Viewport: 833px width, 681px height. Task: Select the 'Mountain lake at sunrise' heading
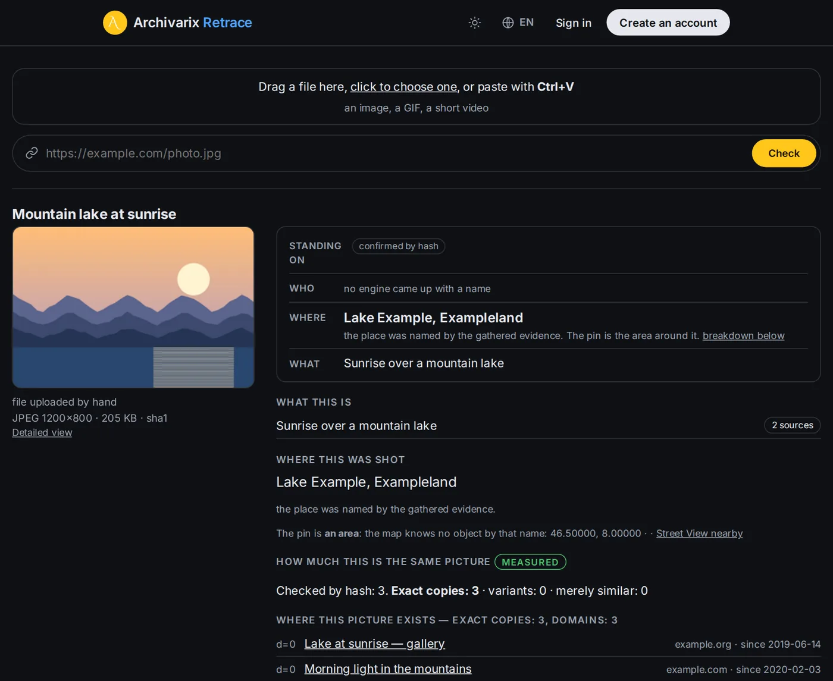(x=94, y=214)
